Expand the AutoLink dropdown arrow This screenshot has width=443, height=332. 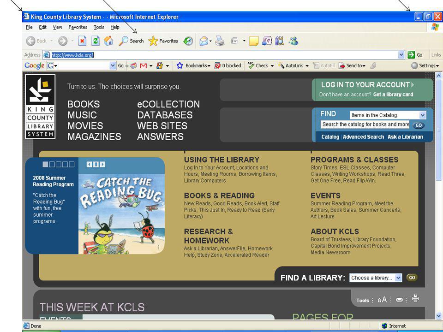click(307, 66)
